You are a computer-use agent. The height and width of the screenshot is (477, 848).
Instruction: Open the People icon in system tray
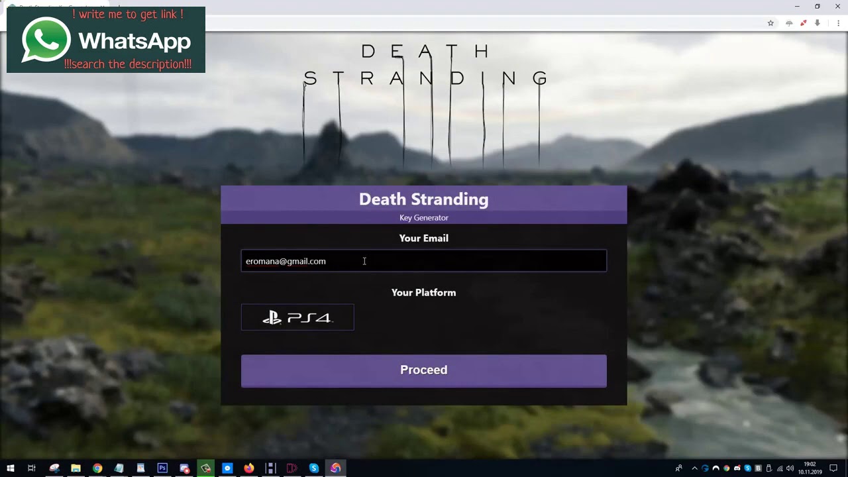tap(678, 468)
